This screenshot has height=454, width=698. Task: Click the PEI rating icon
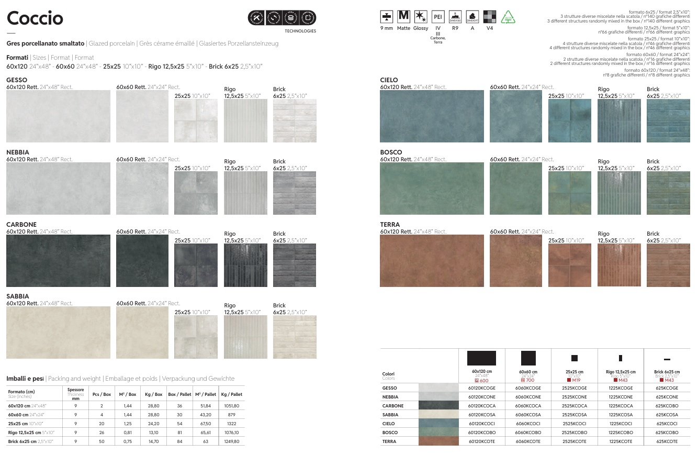pos(438,17)
